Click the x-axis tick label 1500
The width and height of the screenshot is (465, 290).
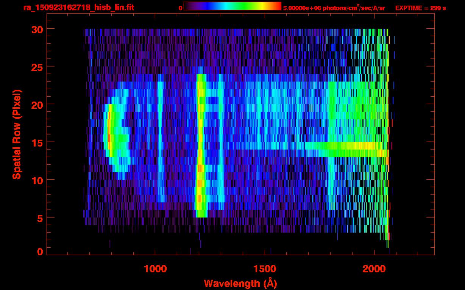tap(265, 269)
